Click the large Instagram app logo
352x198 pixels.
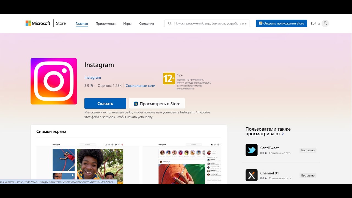(54, 81)
